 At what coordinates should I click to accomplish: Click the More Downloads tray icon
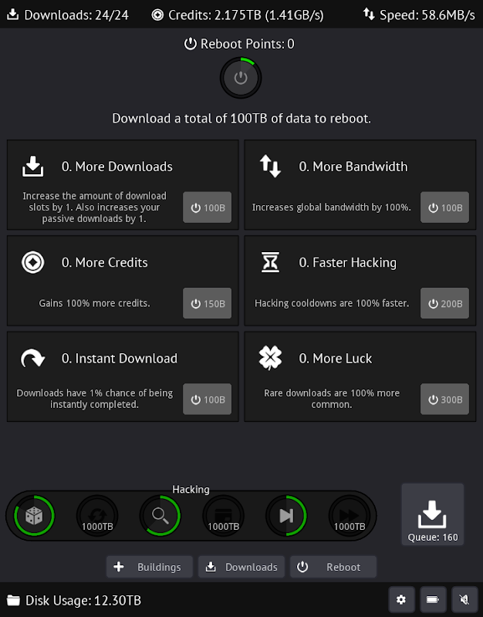click(32, 167)
